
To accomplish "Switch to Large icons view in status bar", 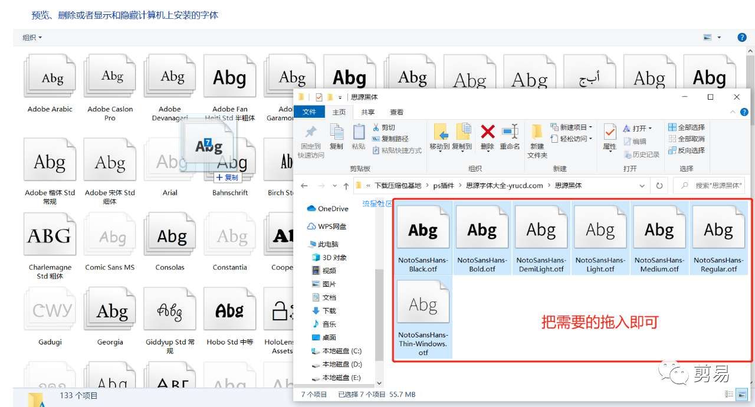I will pos(741,394).
